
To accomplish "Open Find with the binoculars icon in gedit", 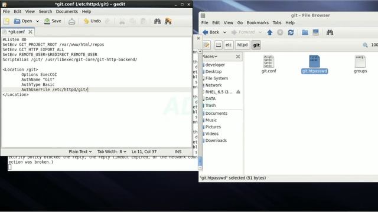I will point(158,21).
